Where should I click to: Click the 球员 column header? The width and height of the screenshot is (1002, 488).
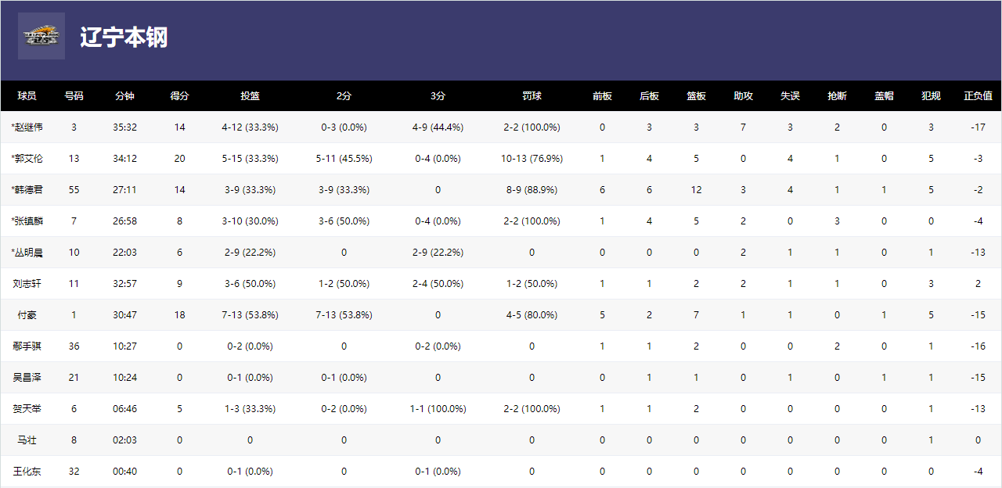pyautogui.click(x=27, y=96)
